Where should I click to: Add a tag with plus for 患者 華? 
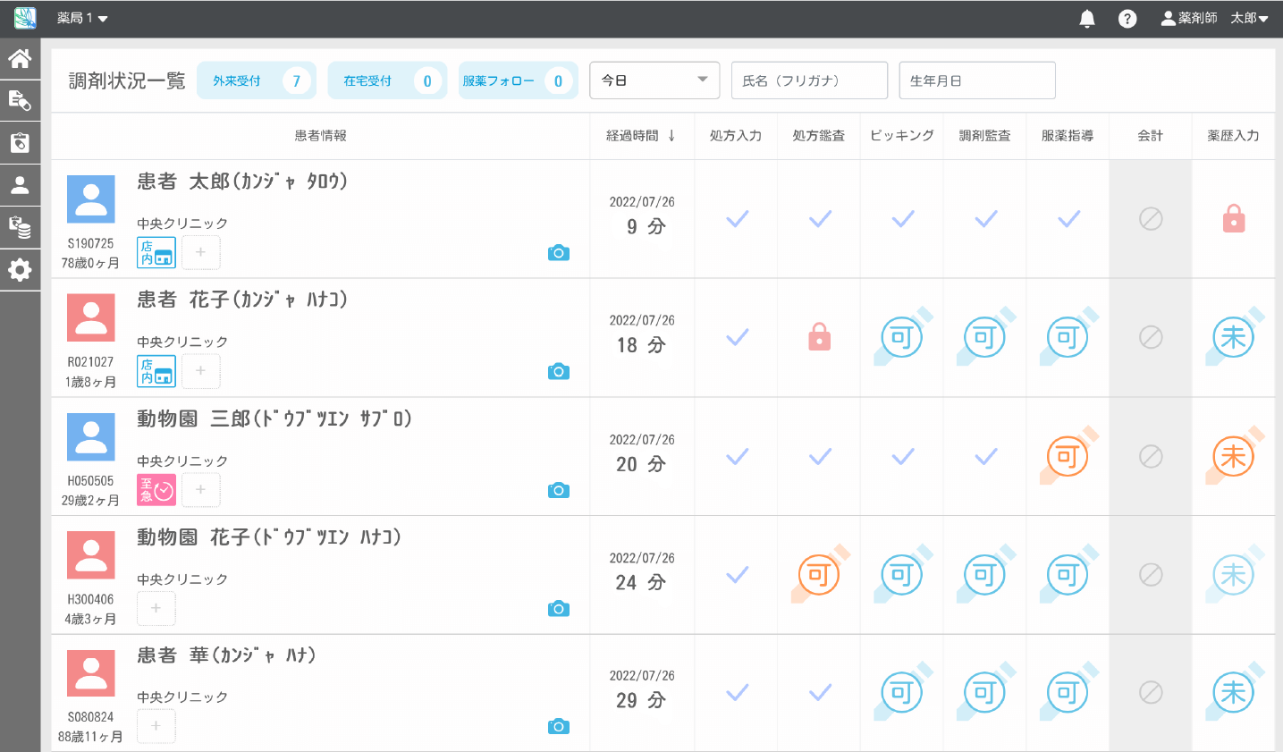(x=156, y=726)
